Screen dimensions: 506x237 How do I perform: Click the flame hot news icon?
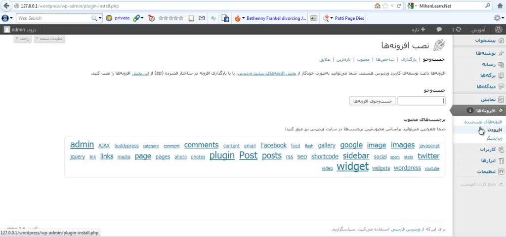[x=238, y=18]
